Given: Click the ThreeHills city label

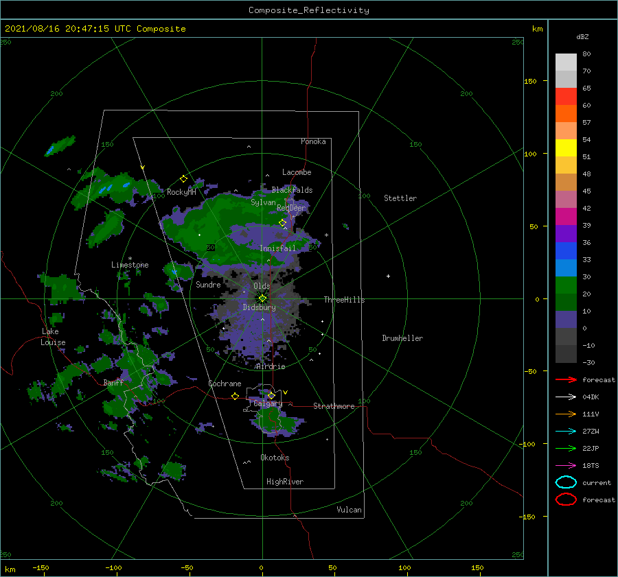Looking at the screenshot, I should pyautogui.click(x=344, y=300).
